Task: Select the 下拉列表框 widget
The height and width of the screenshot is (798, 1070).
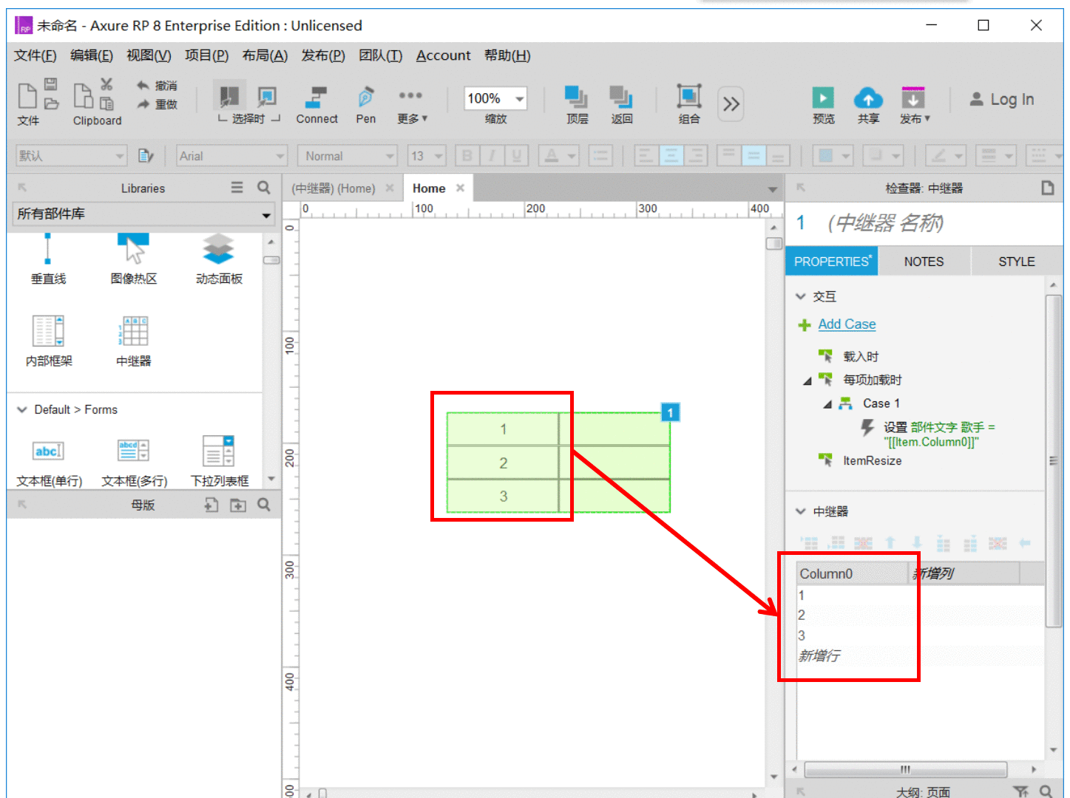Action: point(219,462)
